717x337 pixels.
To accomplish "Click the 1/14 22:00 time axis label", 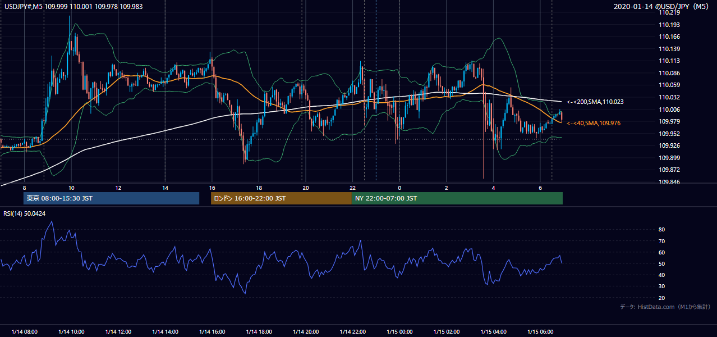I will [353, 331].
